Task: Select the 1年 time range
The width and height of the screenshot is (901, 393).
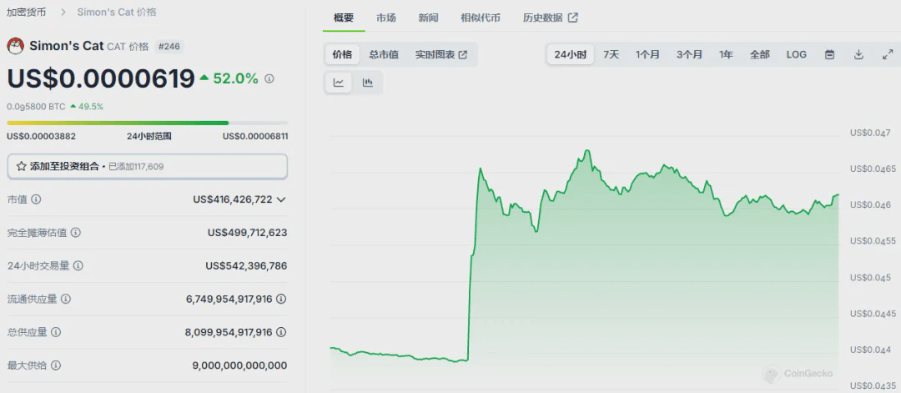Action: (726, 54)
